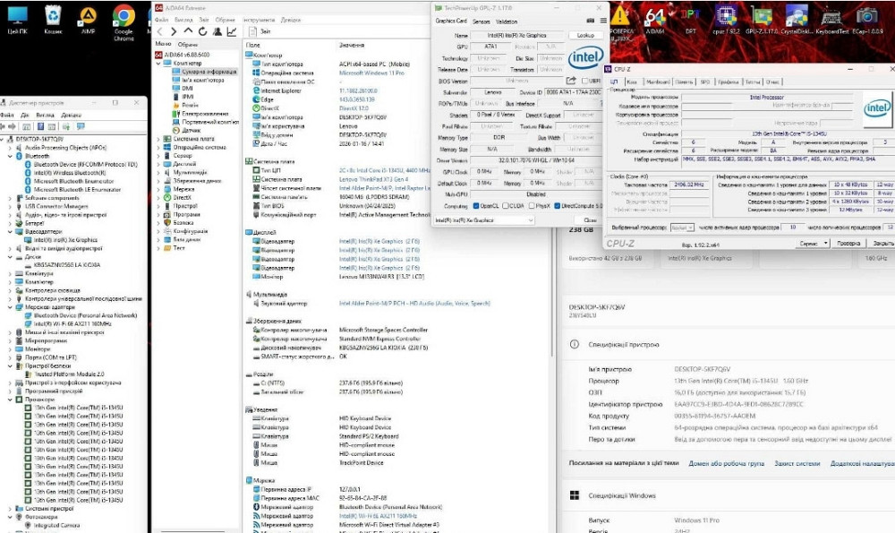The height and width of the screenshot is (533, 895).
Task: Click the AIDA64 user report icon
Action: pyautogui.click(x=217, y=31)
